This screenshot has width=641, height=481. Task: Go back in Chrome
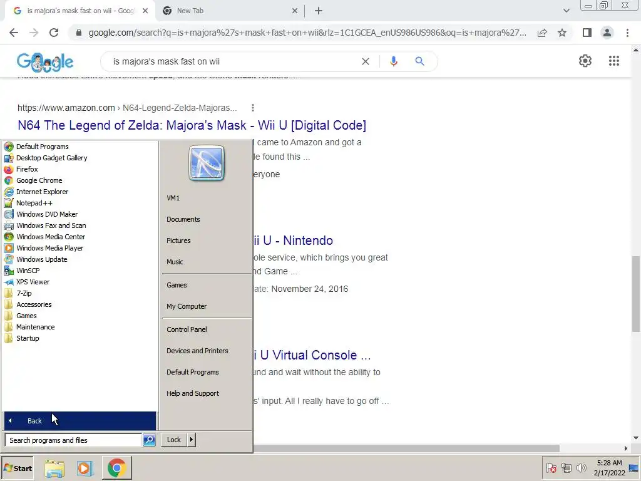(x=14, y=33)
